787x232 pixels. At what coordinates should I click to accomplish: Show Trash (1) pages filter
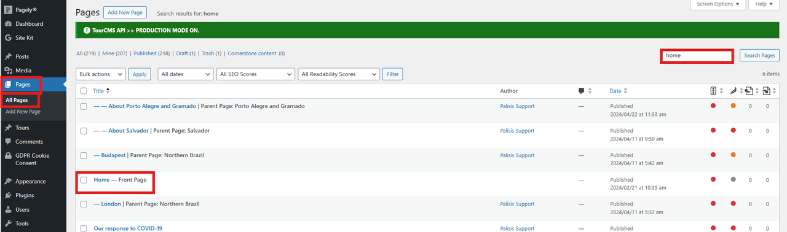pyautogui.click(x=212, y=53)
